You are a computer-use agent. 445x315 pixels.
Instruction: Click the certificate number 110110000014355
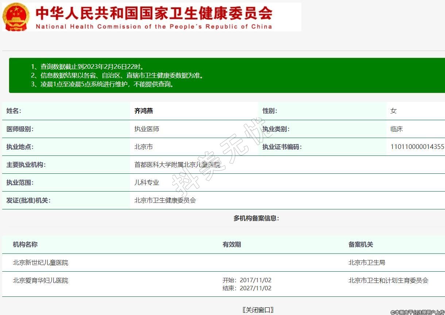417,147
